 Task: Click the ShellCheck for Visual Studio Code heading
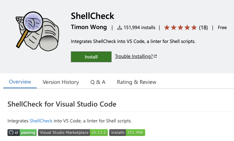tap(62, 104)
